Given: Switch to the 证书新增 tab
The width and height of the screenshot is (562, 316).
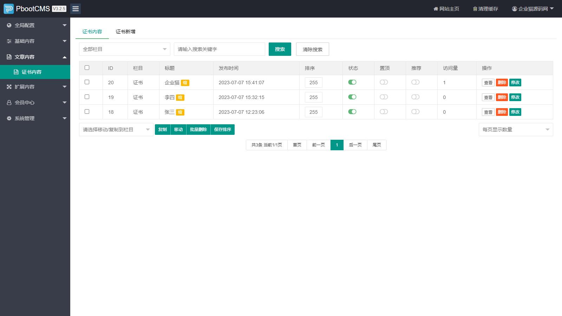Looking at the screenshot, I should click(x=125, y=32).
